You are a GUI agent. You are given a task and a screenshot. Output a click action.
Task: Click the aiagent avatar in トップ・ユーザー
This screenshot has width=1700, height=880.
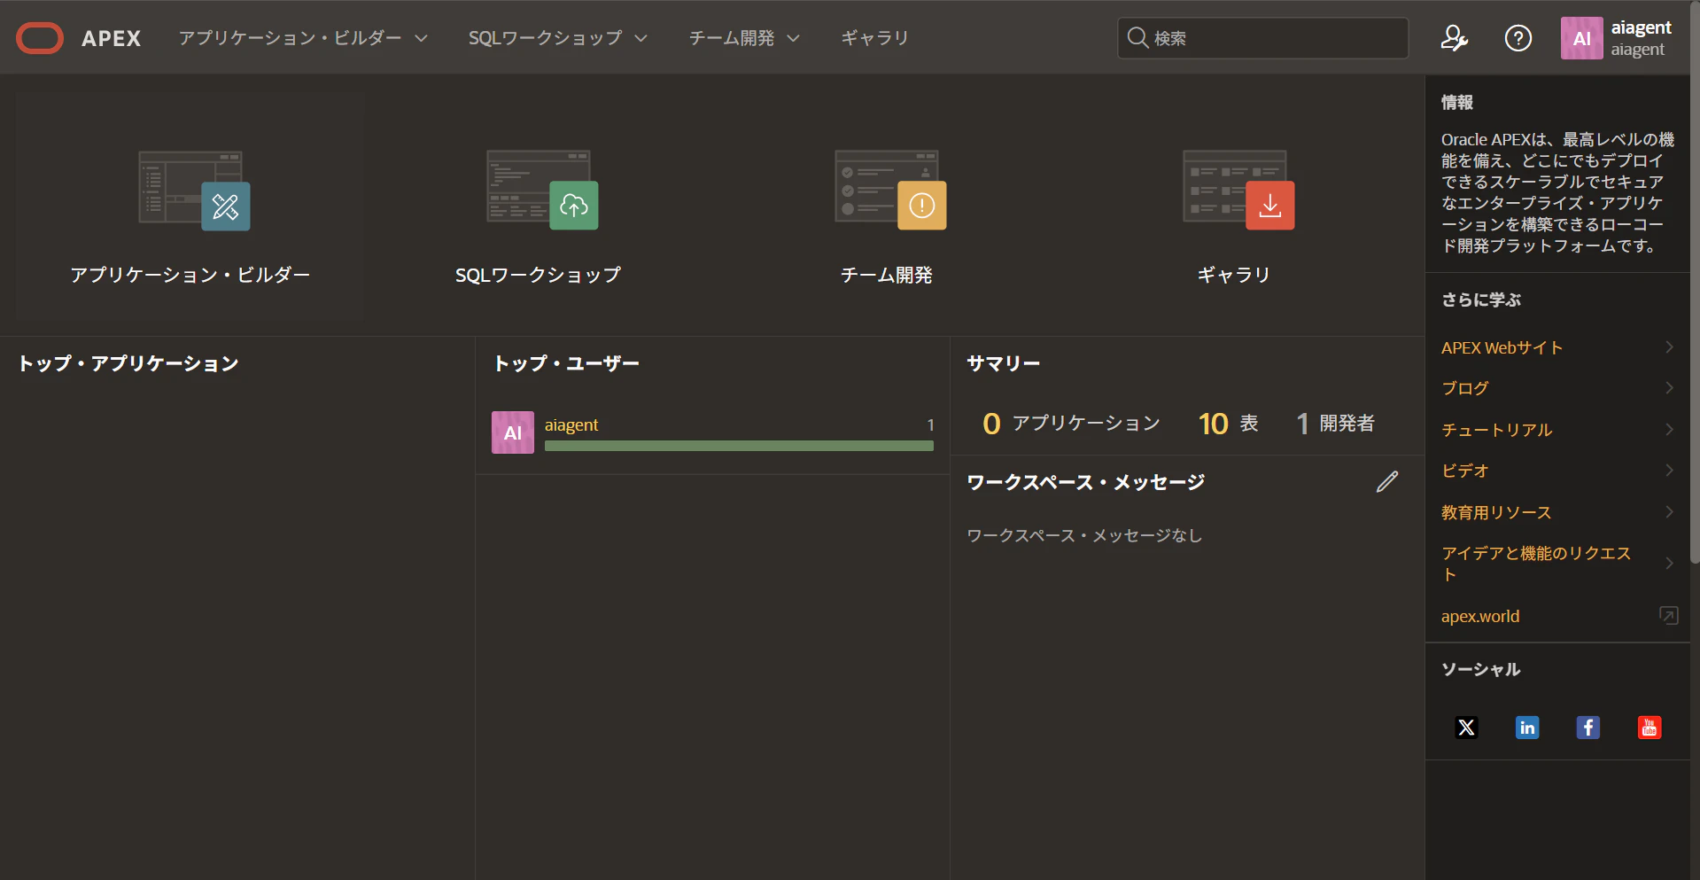(x=513, y=432)
